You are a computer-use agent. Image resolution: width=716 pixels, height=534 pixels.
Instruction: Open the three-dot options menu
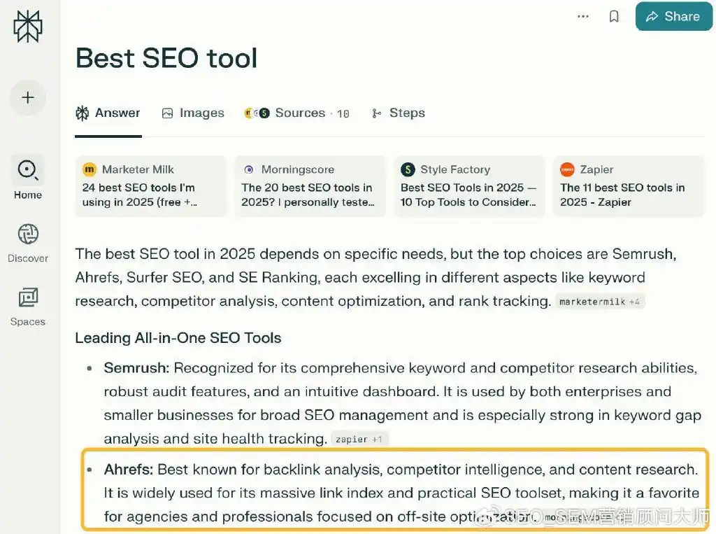click(x=582, y=16)
